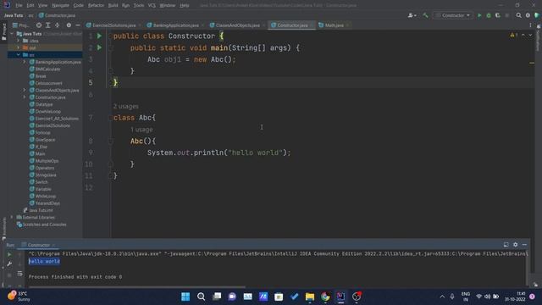Image resolution: width=542 pixels, height=305 pixels.
Task: Click fold marker beside class Abc line
Action: click(111, 118)
